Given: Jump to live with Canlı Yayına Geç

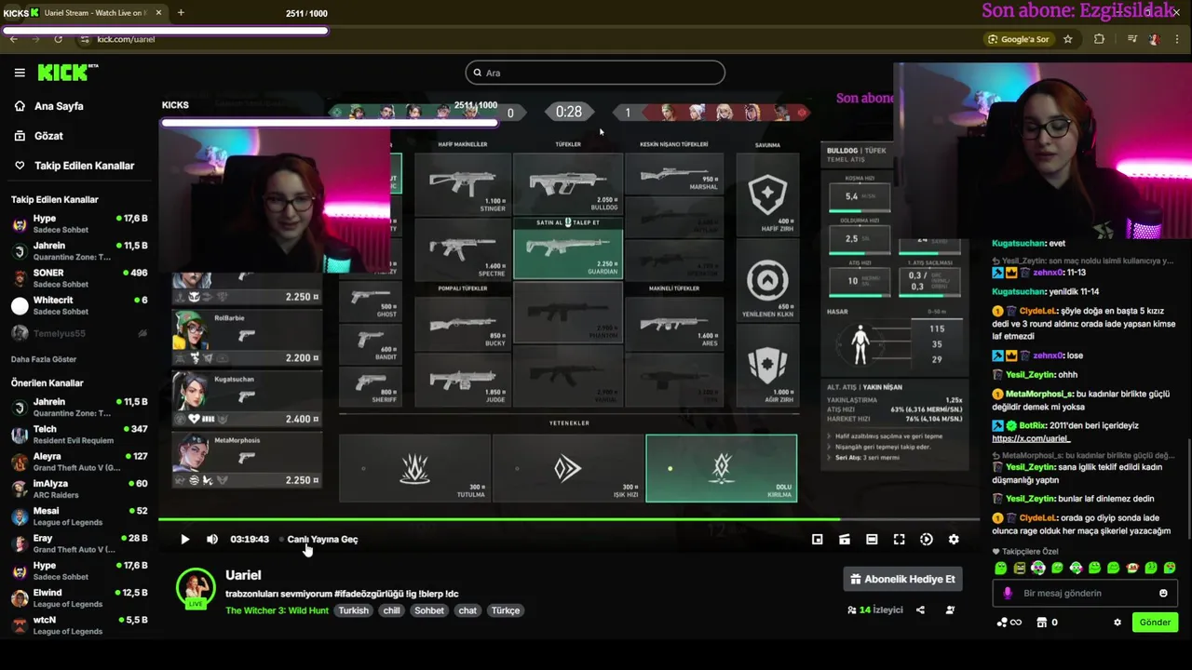Looking at the screenshot, I should click(322, 539).
